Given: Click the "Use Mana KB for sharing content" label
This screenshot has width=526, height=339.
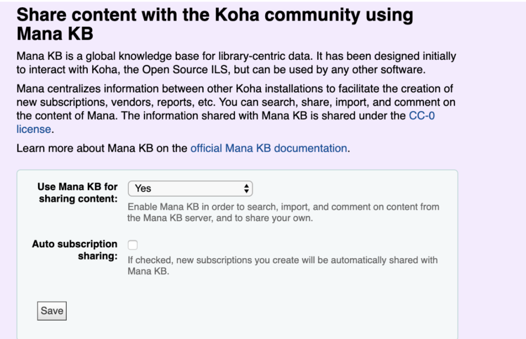Looking at the screenshot, I should point(78,193).
